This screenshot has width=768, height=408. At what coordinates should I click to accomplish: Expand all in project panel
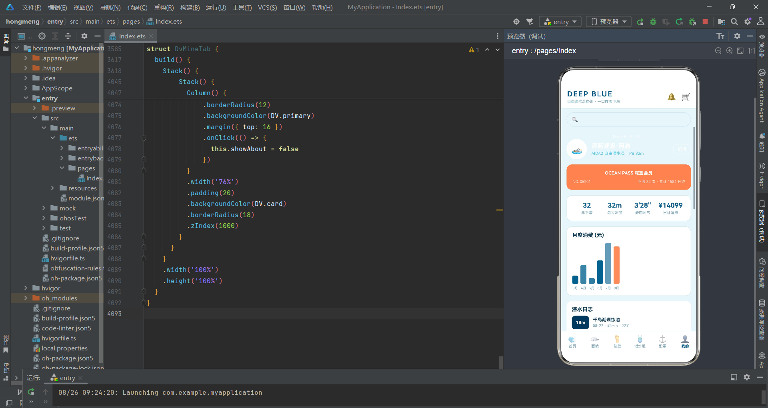point(55,36)
